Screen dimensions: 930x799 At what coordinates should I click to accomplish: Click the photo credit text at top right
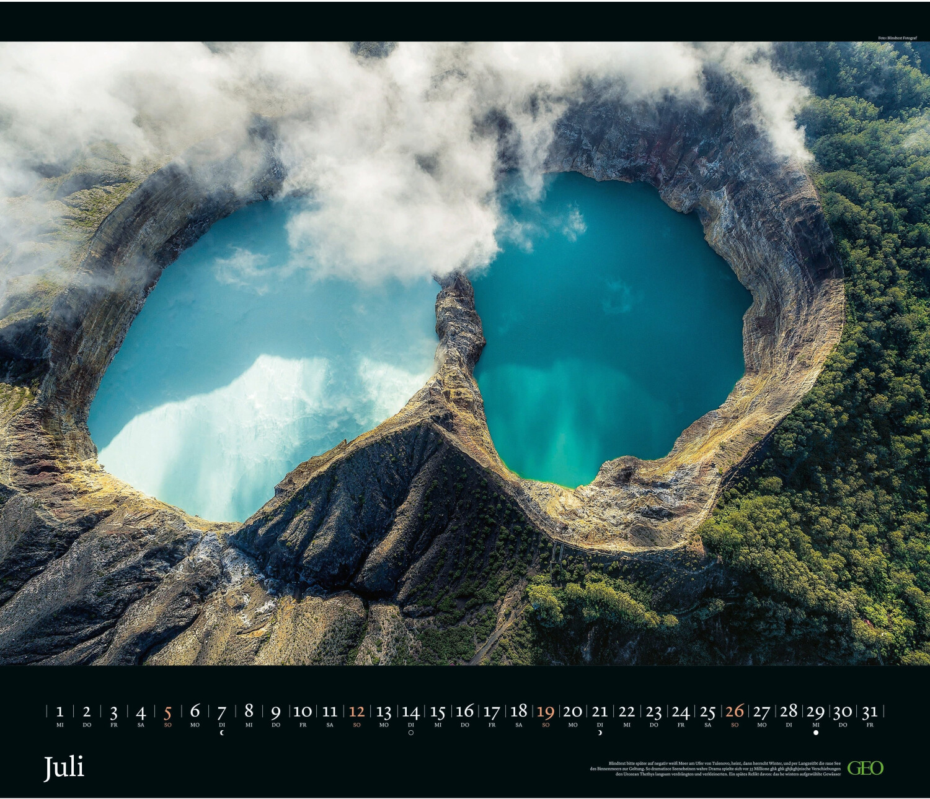897,38
